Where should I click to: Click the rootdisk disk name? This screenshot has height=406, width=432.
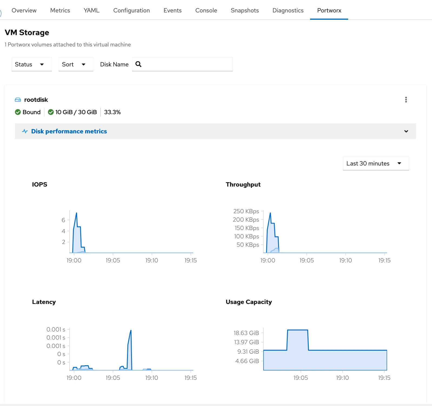point(36,100)
